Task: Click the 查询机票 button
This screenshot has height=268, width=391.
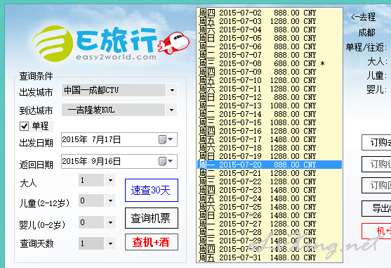Action: tap(152, 218)
